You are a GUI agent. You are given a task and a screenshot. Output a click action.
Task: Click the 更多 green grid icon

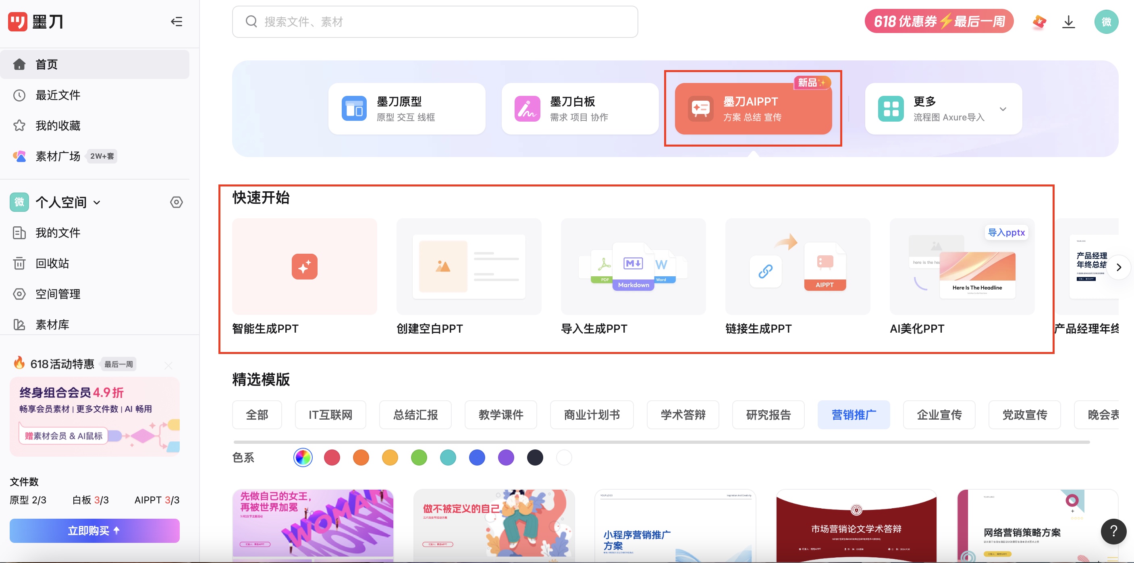pos(891,109)
